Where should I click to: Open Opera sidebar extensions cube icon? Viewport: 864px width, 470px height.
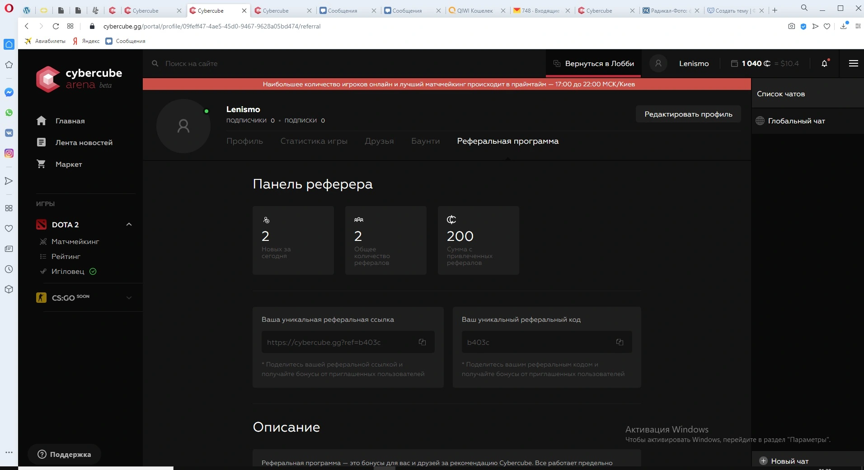click(9, 289)
